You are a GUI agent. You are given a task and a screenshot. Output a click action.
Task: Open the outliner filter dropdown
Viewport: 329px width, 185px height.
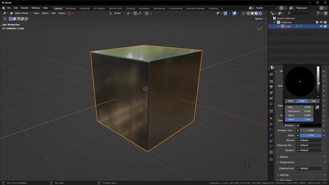tap(319, 13)
